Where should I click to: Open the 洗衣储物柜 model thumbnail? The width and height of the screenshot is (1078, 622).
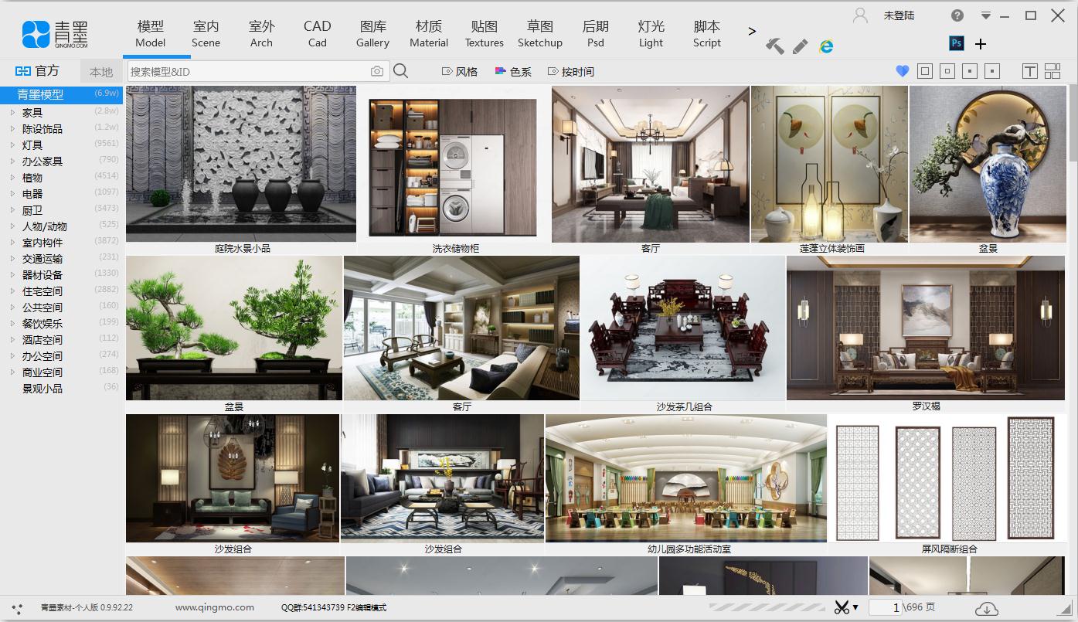click(454, 167)
